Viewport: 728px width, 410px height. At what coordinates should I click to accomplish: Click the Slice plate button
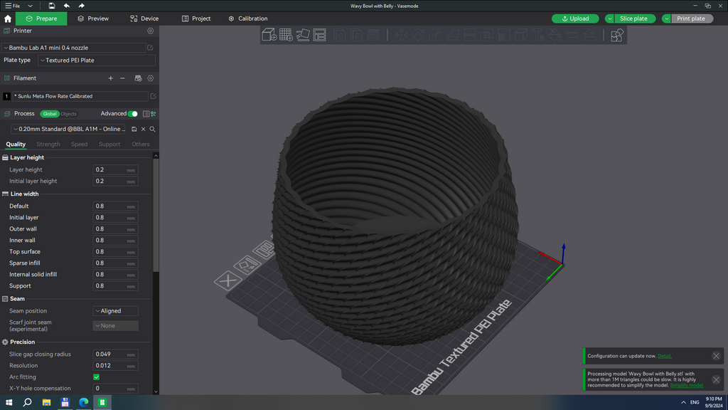tap(633, 19)
